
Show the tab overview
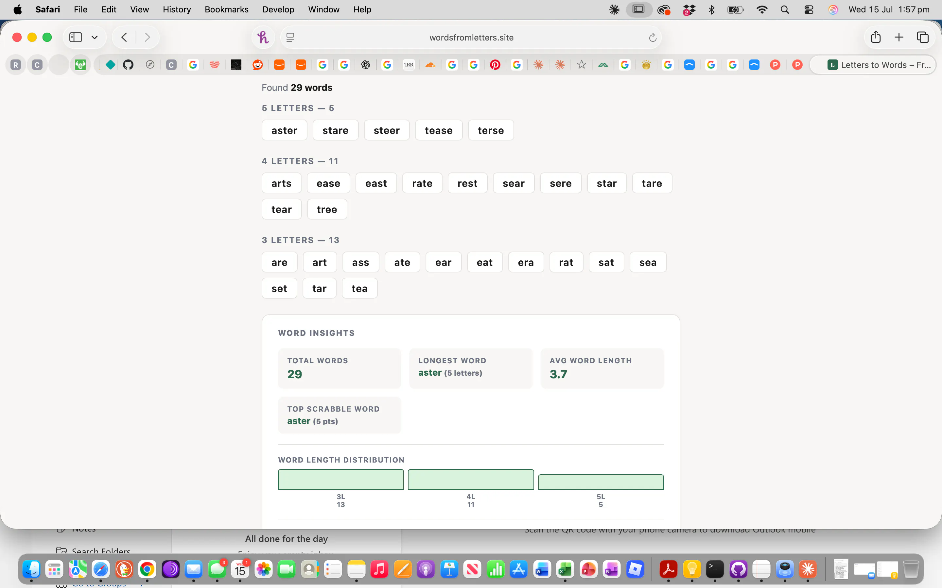[x=922, y=37]
